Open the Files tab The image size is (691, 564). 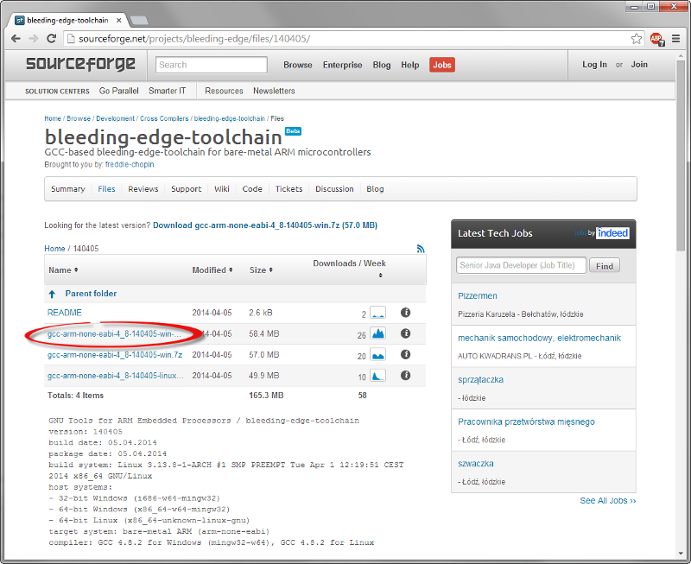tap(106, 189)
